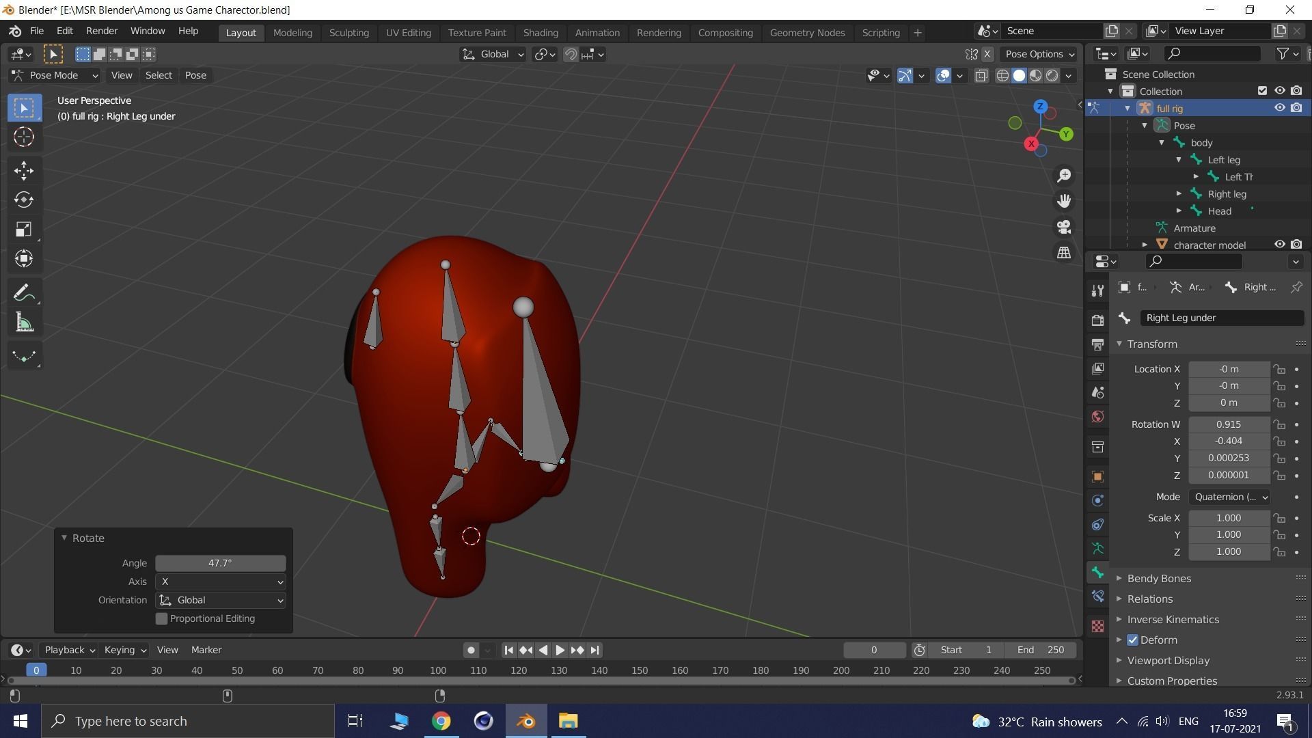Image resolution: width=1312 pixels, height=738 pixels.
Task: Enable the Proportional Editing checkbox
Action: tap(162, 618)
